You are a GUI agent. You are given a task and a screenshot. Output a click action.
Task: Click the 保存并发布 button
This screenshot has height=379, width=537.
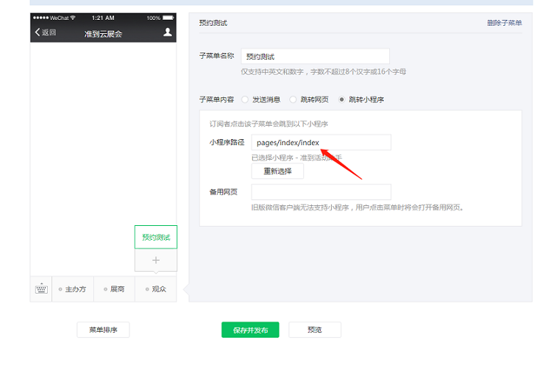[x=250, y=330]
